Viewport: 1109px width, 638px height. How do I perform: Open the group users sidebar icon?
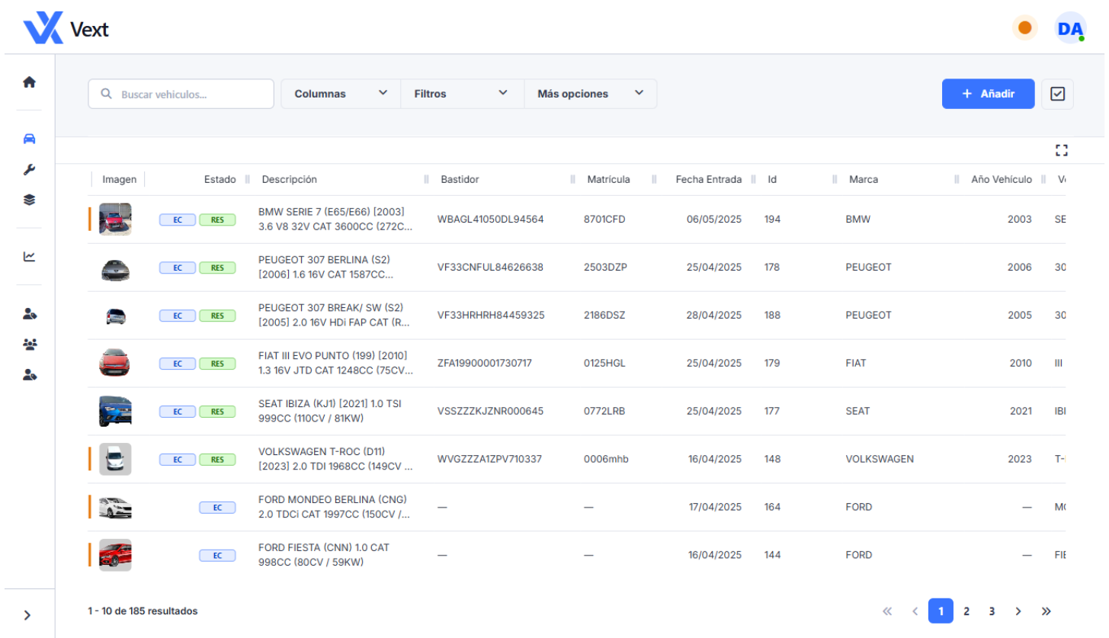point(30,345)
